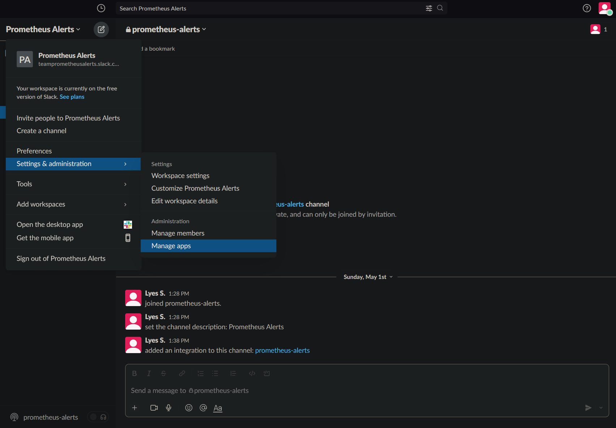Open user profile avatar in top bar
The image size is (616, 428).
[604, 8]
